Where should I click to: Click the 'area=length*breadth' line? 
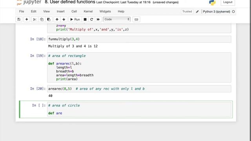click(x=75, y=75)
